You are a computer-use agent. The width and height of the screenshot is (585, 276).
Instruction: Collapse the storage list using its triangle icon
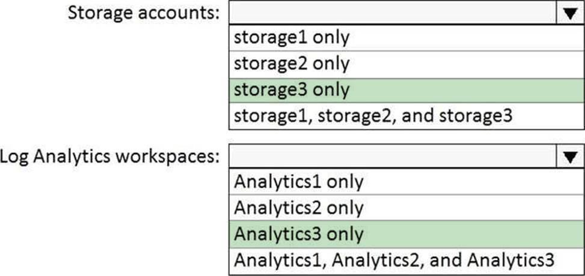[568, 13]
